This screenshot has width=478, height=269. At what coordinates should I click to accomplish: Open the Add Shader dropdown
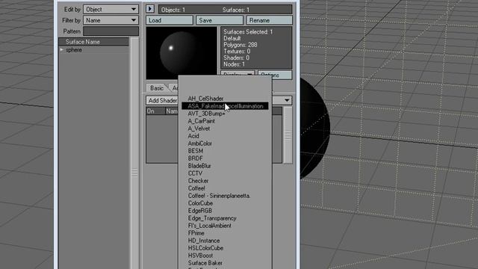click(x=162, y=101)
